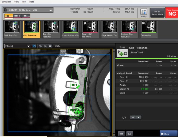Open the View menu

click(x=16, y=2)
